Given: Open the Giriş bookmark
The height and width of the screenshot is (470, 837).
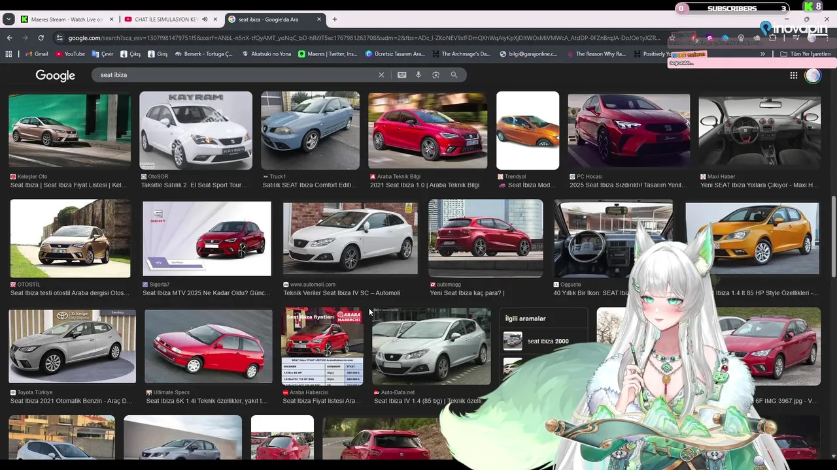Looking at the screenshot, I should click(158, 54).
